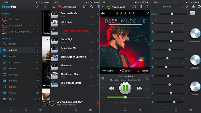Screen dimensions: 201x113
Task: Reset equalizer with circular arrow icon
Action: [x=199, y=7]
